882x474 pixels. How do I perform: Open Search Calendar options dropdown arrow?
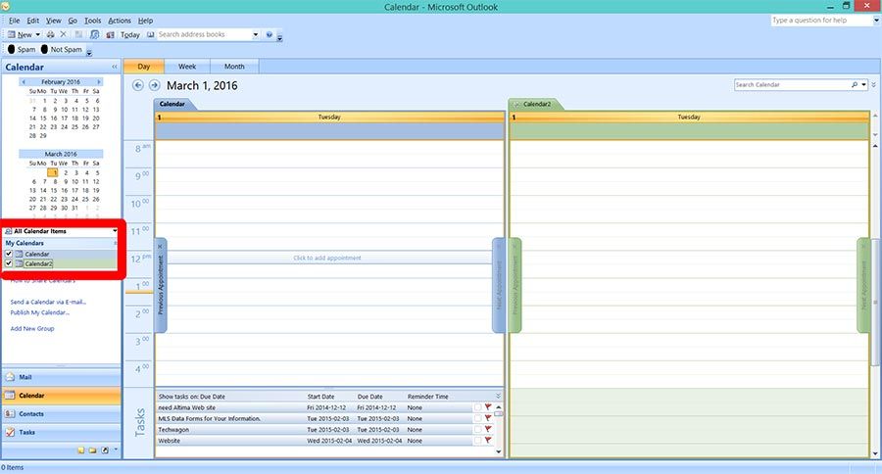coord(864,85)
